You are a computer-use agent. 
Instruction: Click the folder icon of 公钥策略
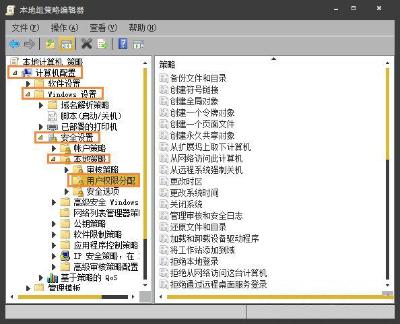(65, 224)
